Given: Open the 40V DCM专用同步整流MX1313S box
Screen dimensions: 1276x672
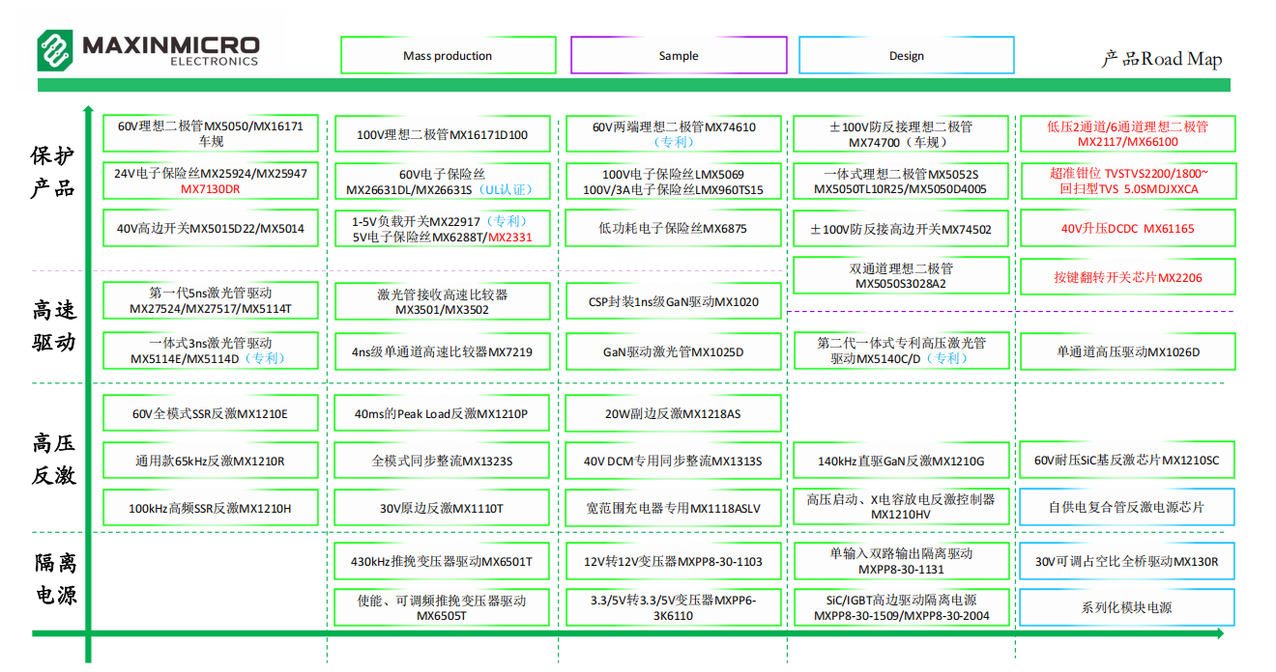Looking at the screenshot, I should (x=674, y=461).
